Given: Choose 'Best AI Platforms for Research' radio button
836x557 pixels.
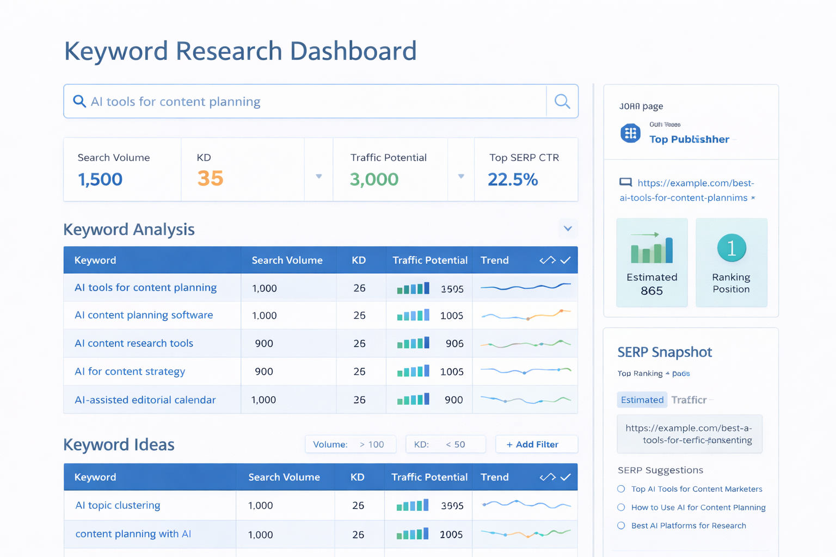Looking at the screenshot, I should point(621,525).
